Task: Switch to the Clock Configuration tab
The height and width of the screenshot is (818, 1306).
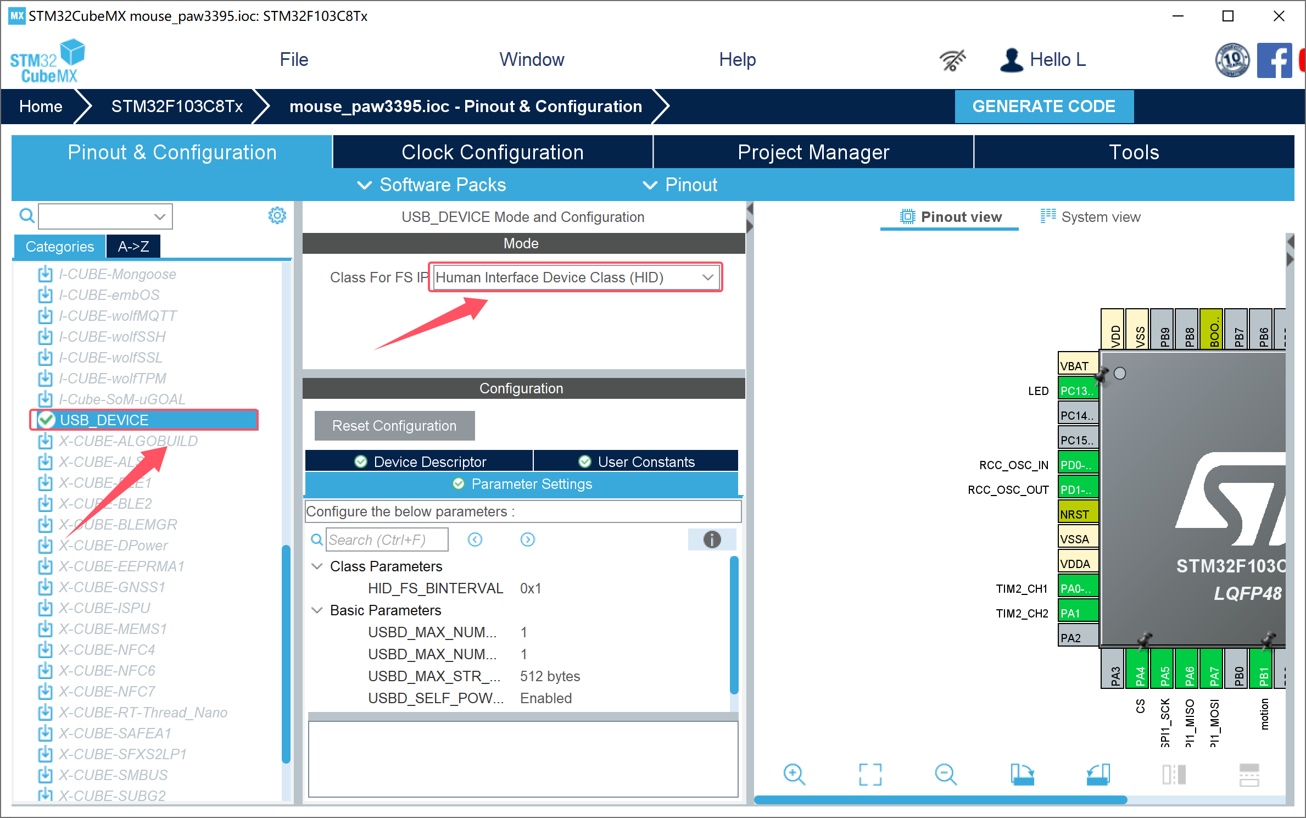Action: pos(492,152)
